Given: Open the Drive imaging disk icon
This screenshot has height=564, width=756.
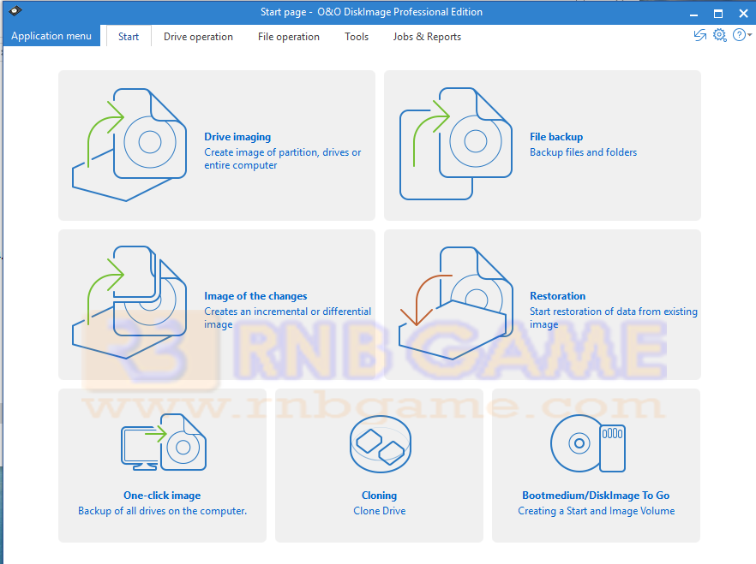Looking at the screenshot, I should pyautogui.click(x=129, y=145).
